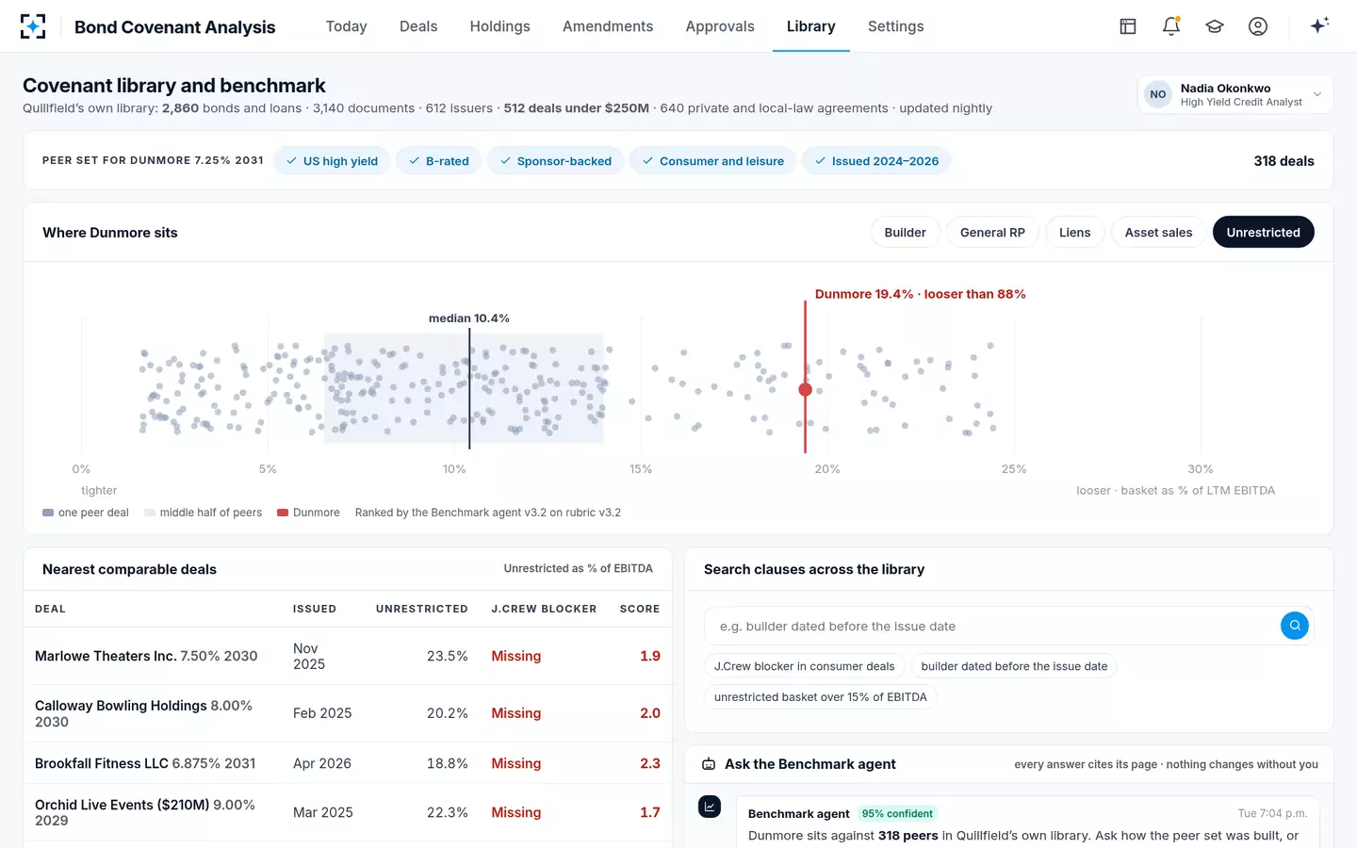Open the notifications bell
The width and height of the screenshot is (1357, 848).
tap(1171, 26)
